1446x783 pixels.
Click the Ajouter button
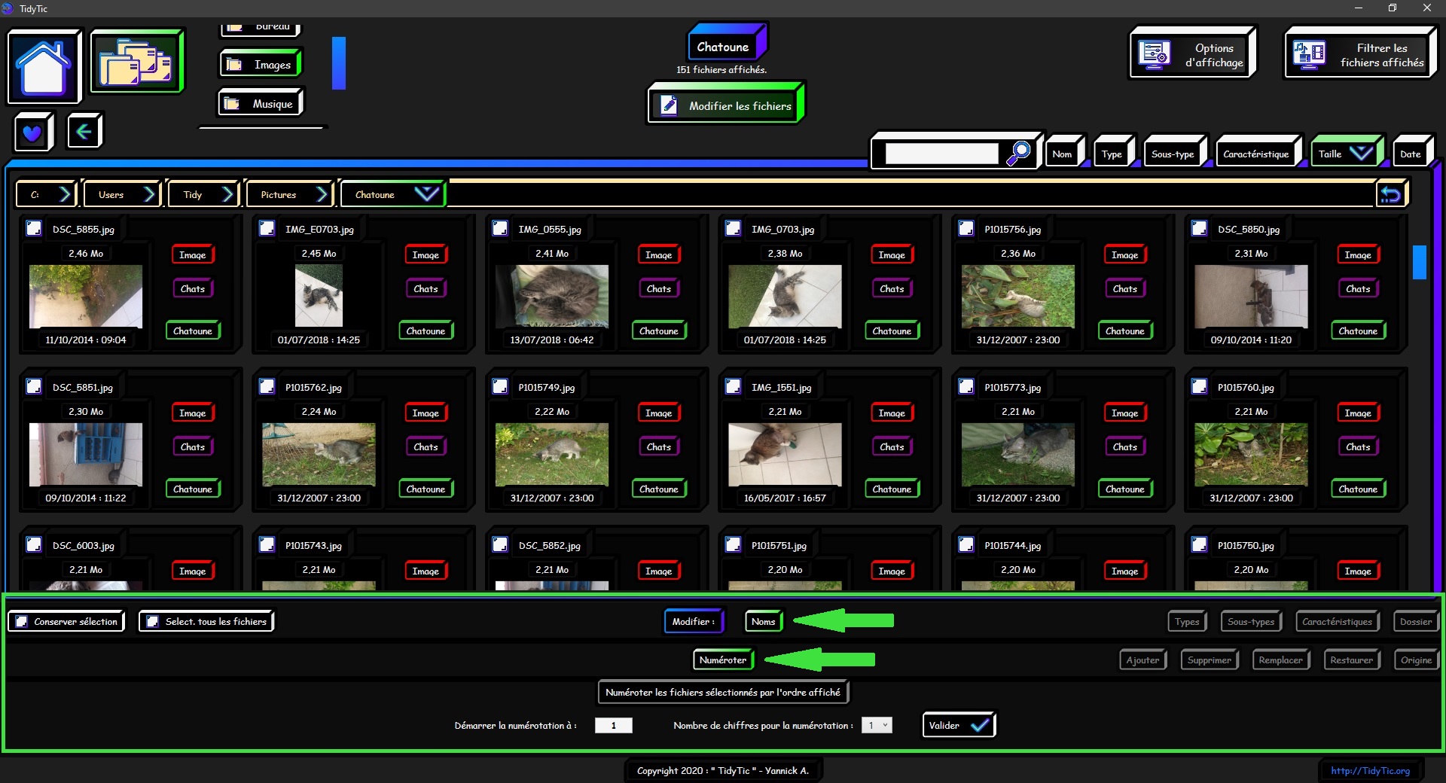[1142, 660]
